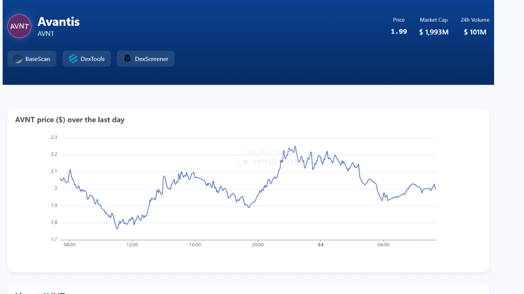Image resolution: width=524 pixels, height=294 pixels.
Task: Click the 12:00 x-axis label
Action: [x=132, y=245]
